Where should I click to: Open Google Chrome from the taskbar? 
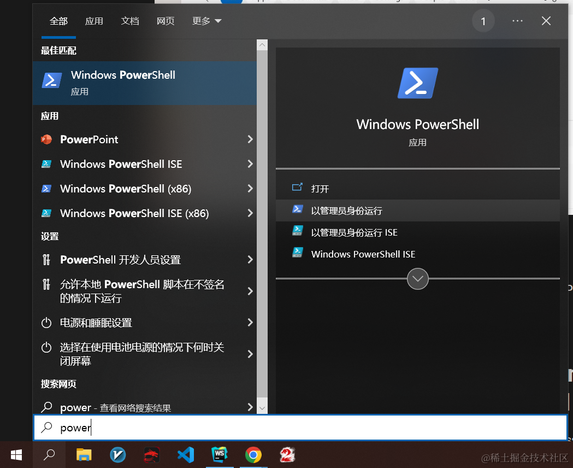(253, 454)
